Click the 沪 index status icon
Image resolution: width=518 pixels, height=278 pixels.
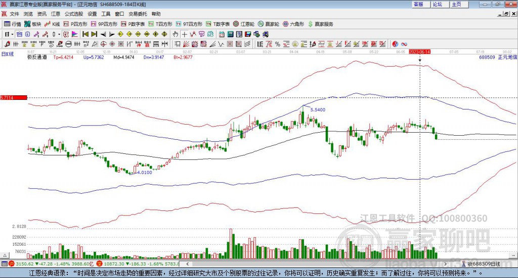(x=12, y=264)
